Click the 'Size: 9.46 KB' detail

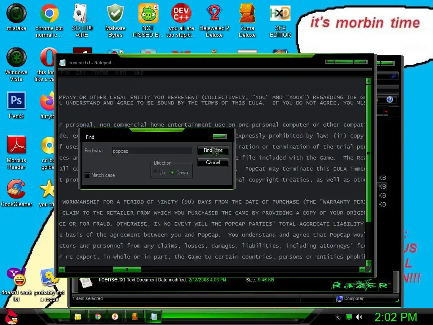tap(260, 280)
